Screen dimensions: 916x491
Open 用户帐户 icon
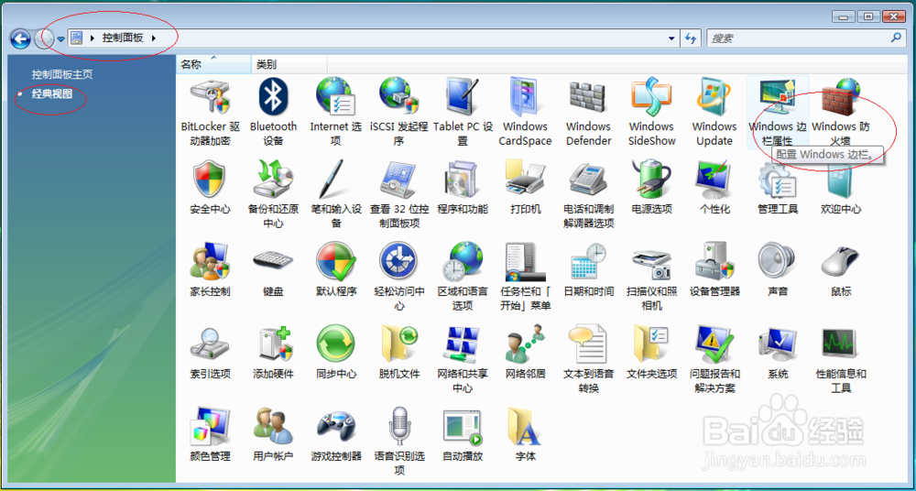273,427
